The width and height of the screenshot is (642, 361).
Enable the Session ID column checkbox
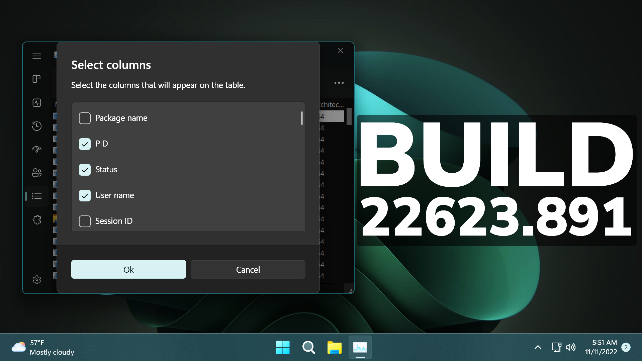[x=85, y=221]
